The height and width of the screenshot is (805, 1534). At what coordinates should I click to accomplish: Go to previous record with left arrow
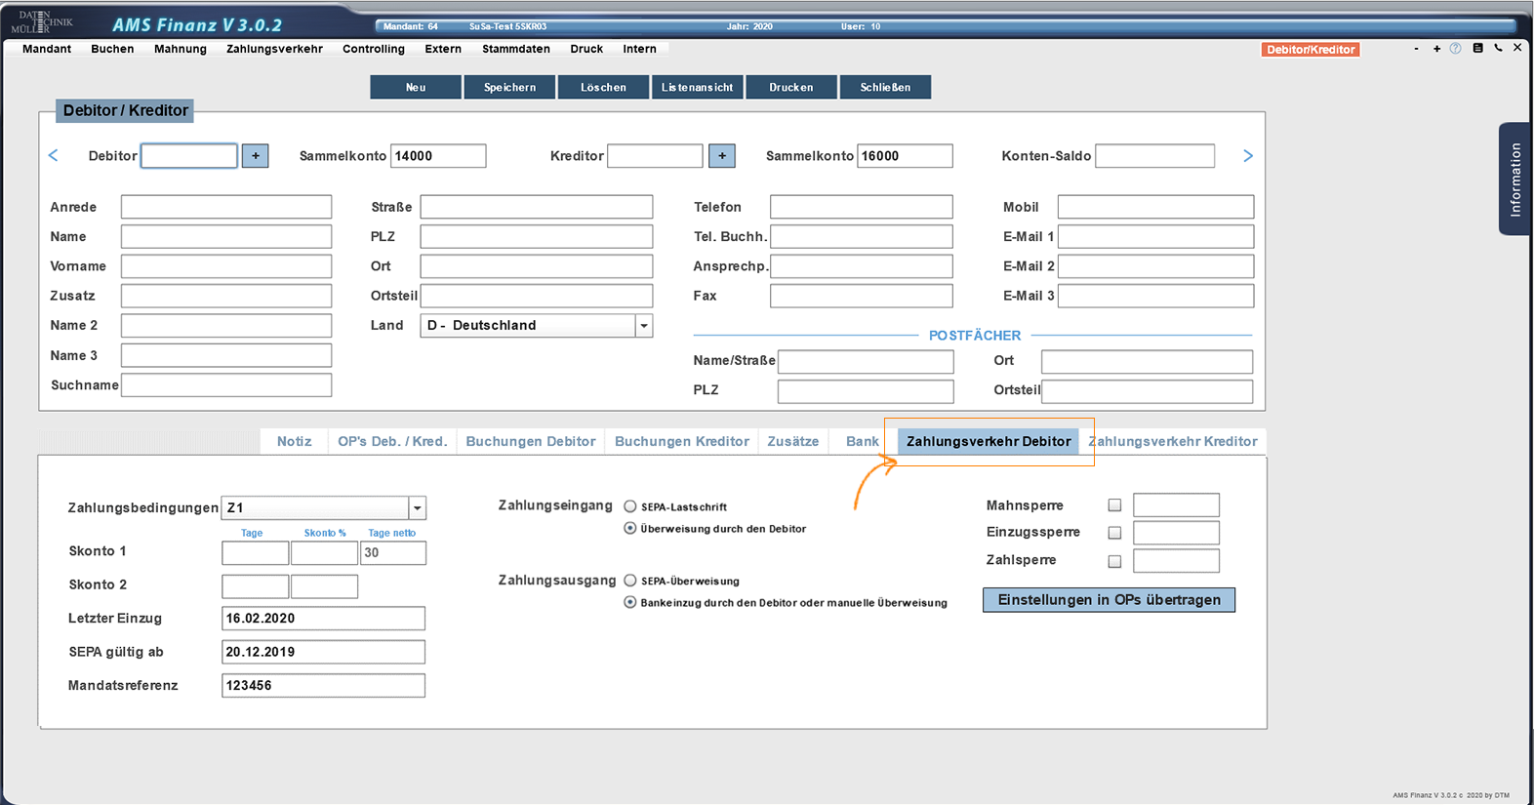[x=54, y=156]
